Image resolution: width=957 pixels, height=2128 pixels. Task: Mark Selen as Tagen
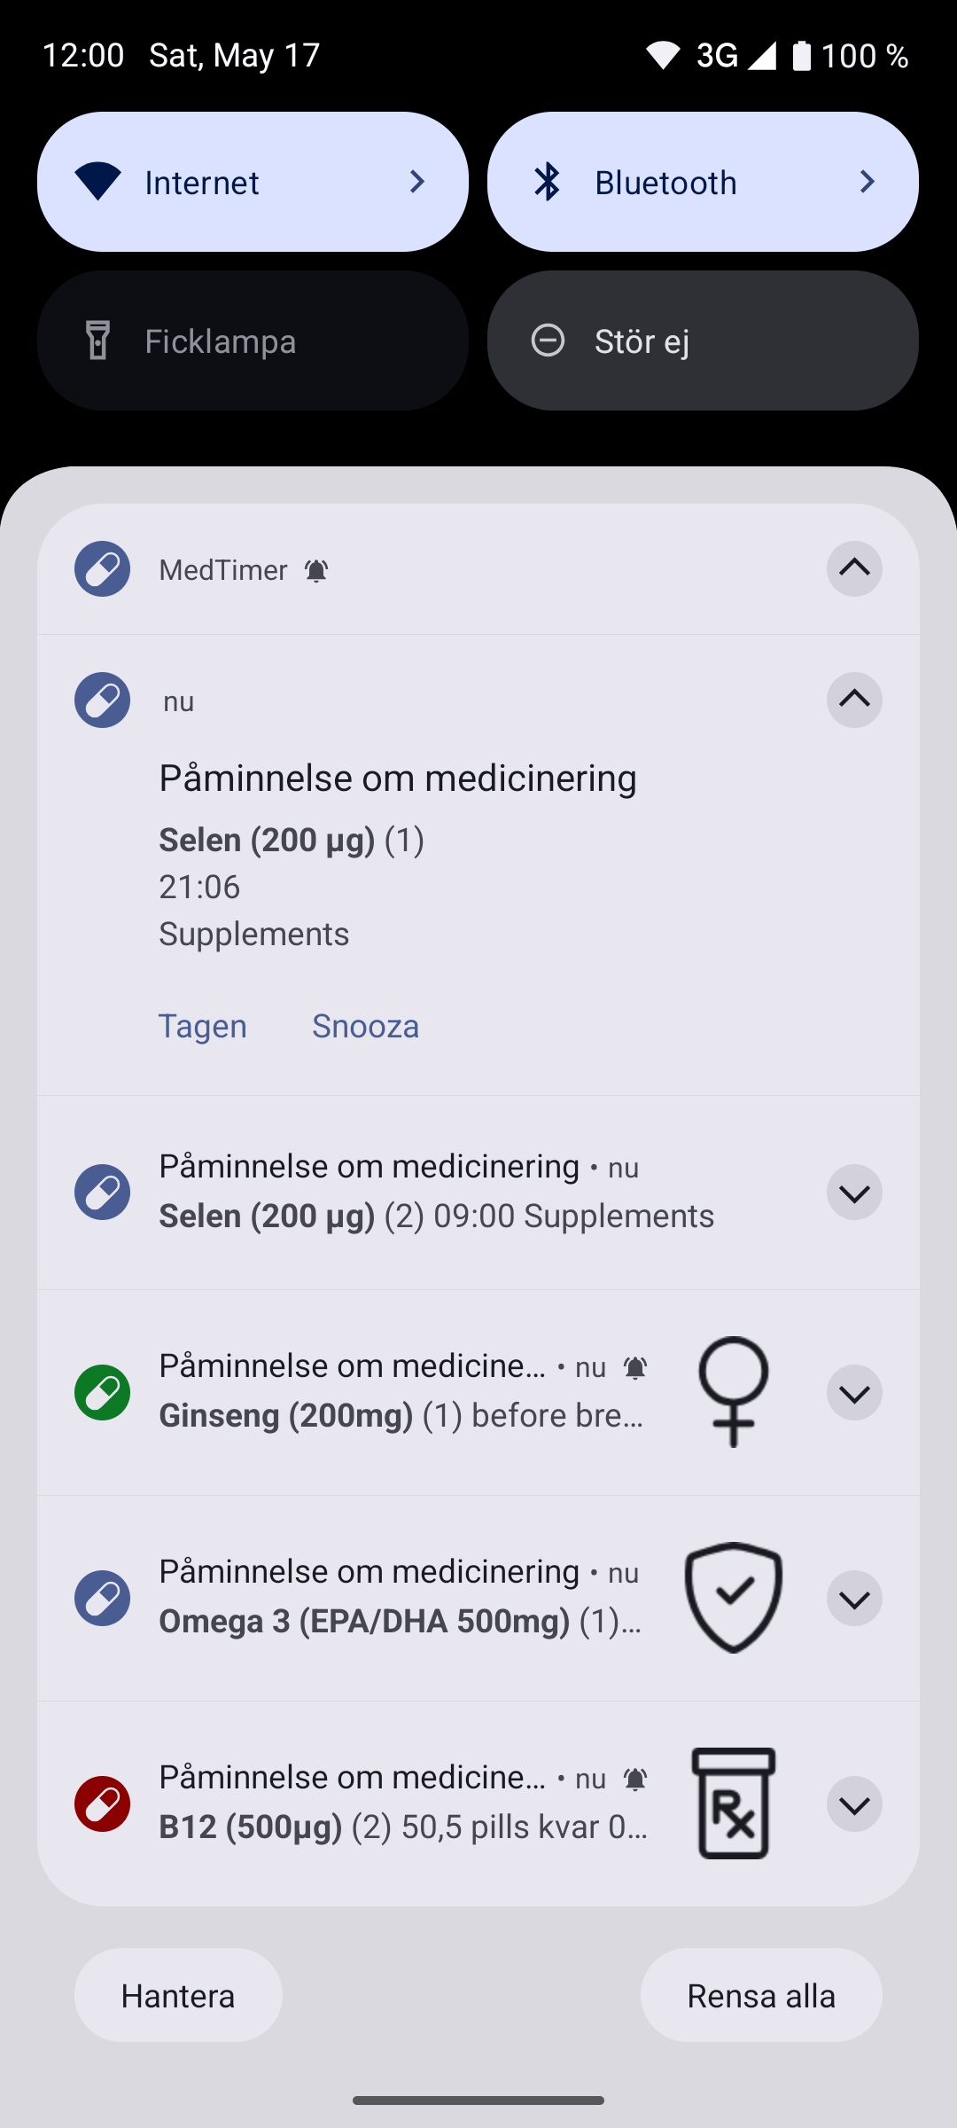coord(203,1026)
